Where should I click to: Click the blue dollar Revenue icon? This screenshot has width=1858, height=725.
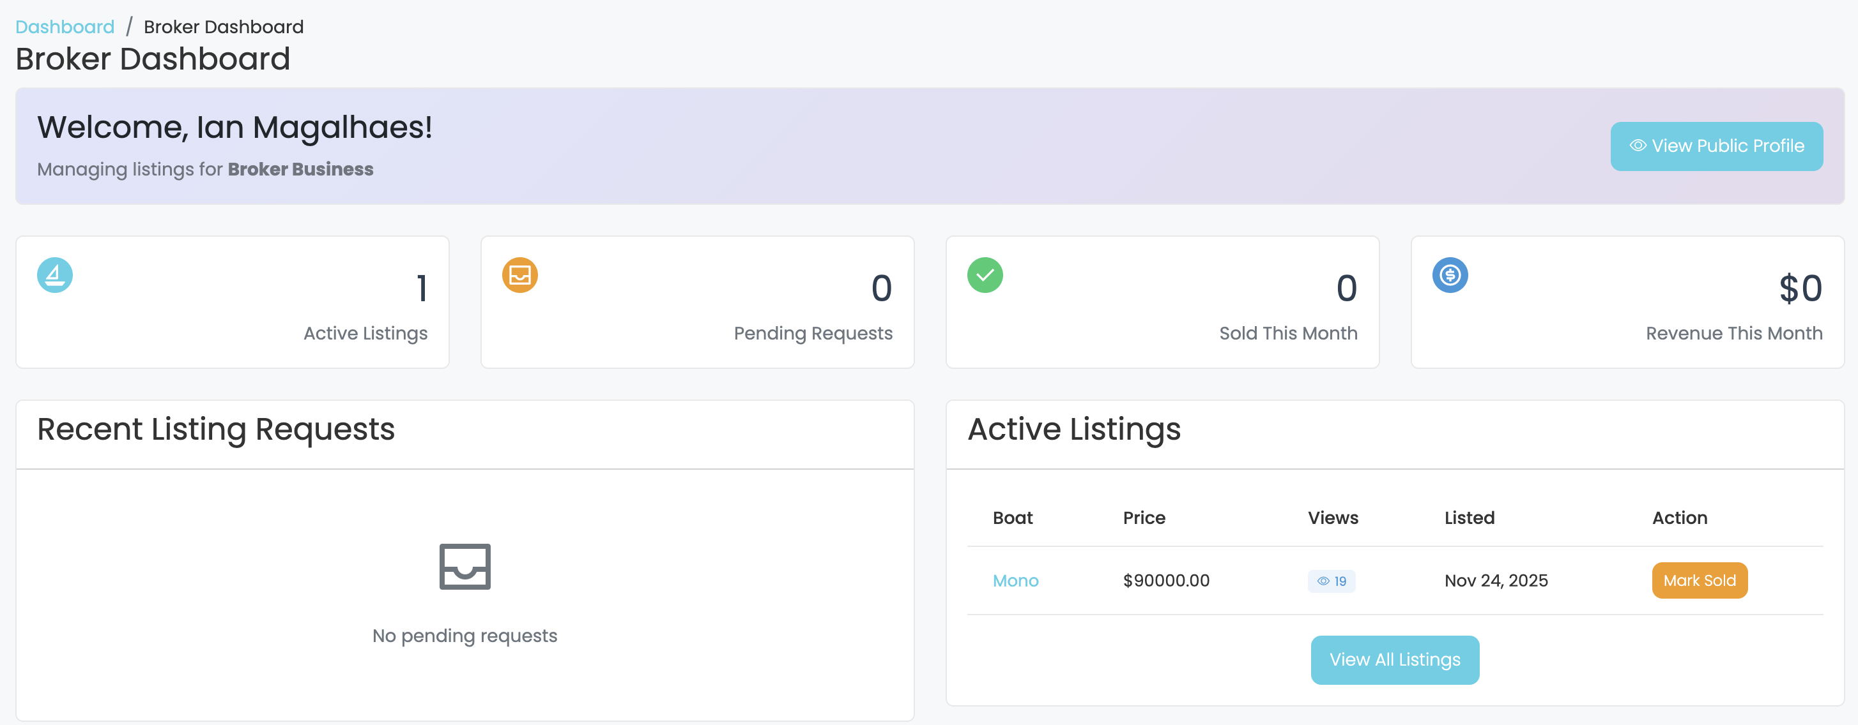(x=1450, y=274)
